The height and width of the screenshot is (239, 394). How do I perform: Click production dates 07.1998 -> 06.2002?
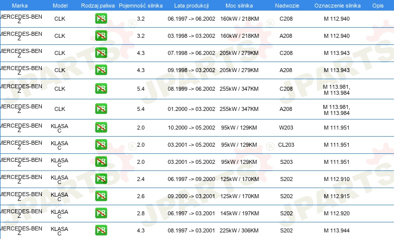[191, 53]
